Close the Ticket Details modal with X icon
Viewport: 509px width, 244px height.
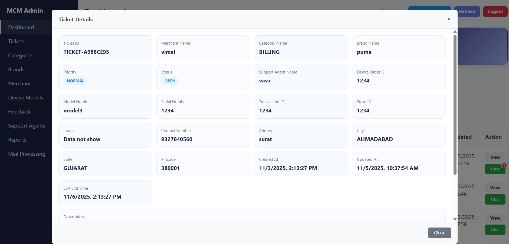(449, 19)
